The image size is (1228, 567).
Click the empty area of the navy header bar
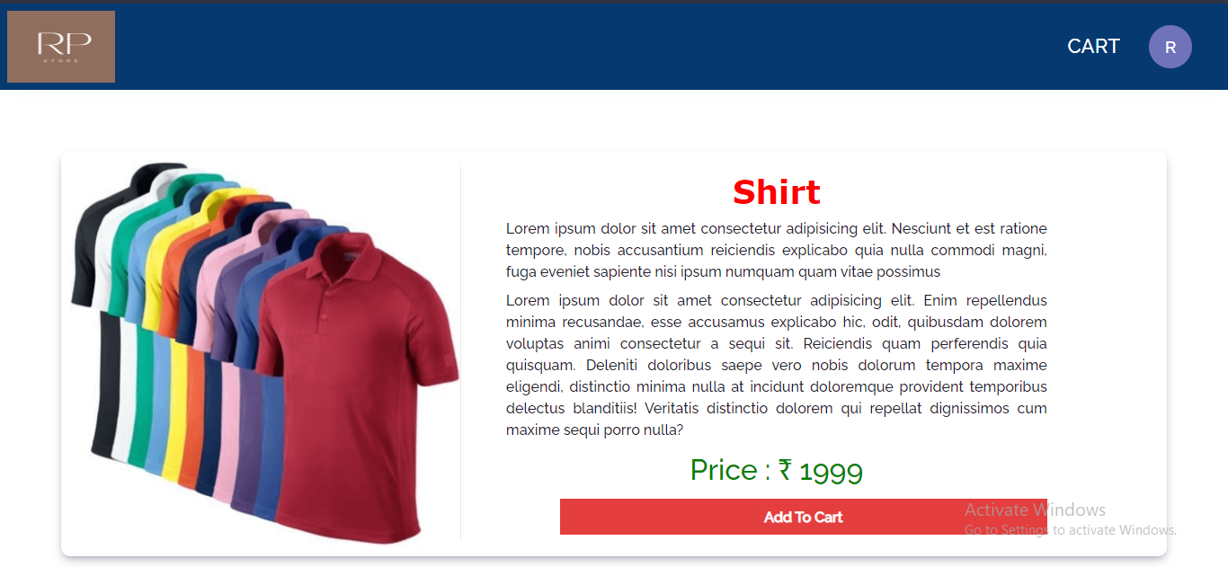pyautogui.click(x=584, y=47)
